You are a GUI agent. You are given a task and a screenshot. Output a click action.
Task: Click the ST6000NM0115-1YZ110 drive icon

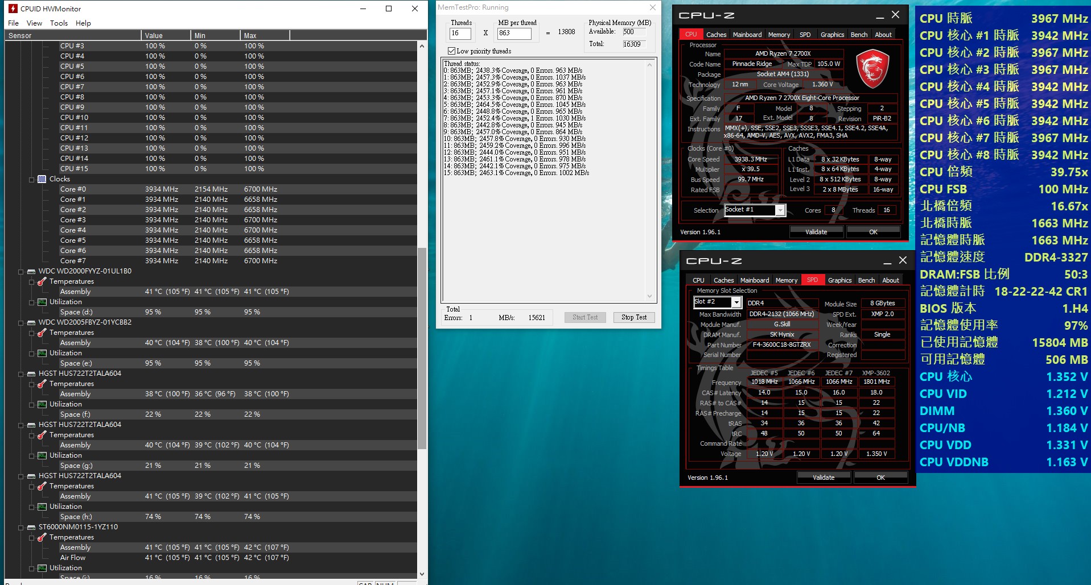tap(31, 527)
